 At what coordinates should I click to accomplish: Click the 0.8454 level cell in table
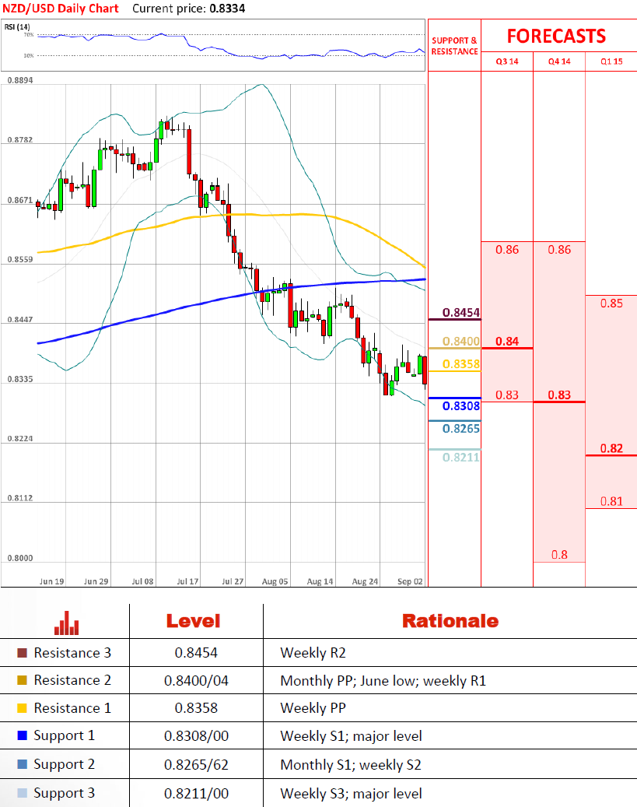tap(196, 653)
